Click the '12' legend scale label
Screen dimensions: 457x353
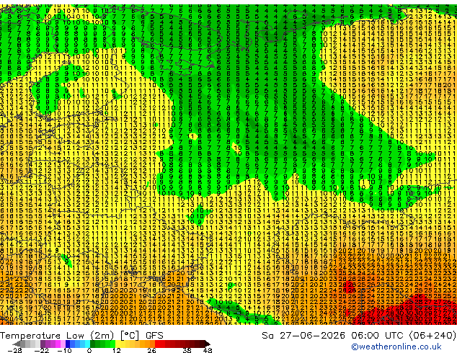(x=117, y=350)
